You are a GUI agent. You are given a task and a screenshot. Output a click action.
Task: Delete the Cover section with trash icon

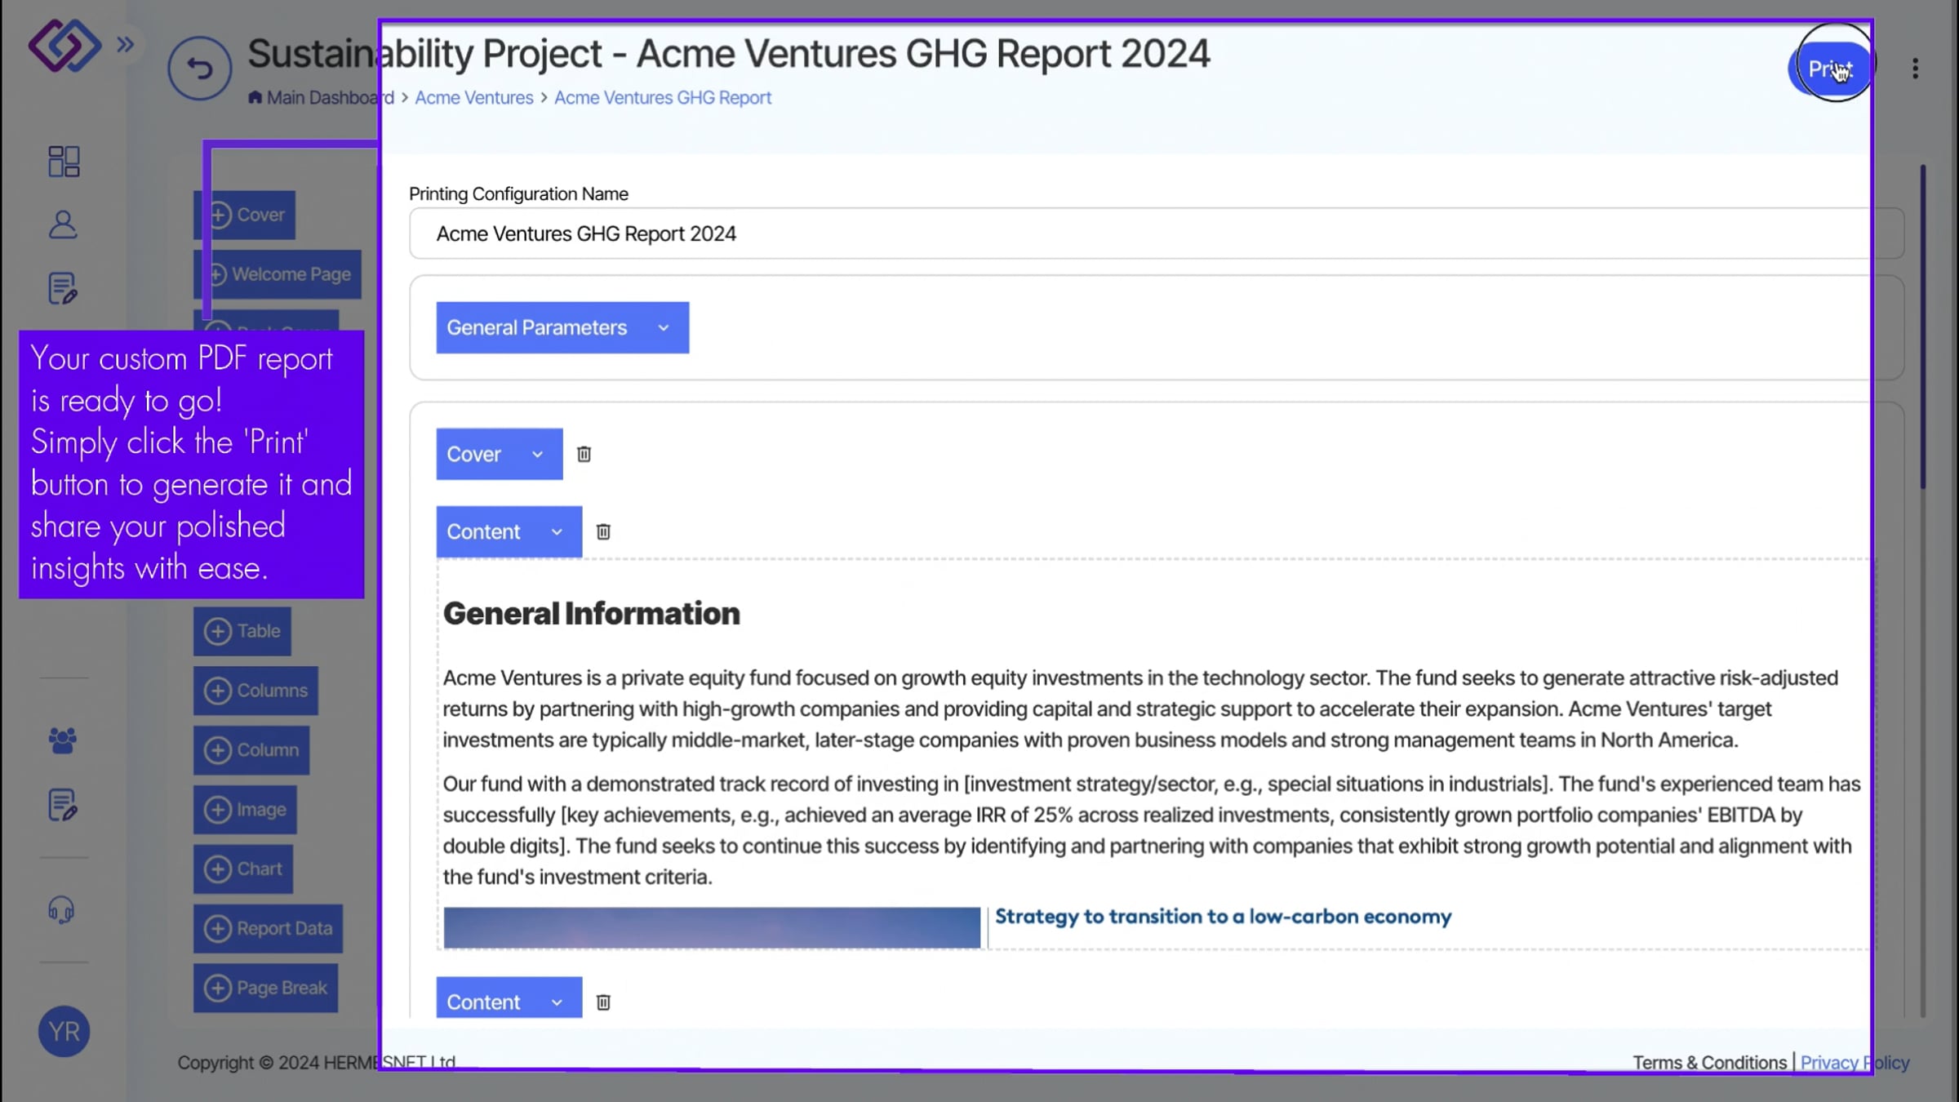coord(584,454)
